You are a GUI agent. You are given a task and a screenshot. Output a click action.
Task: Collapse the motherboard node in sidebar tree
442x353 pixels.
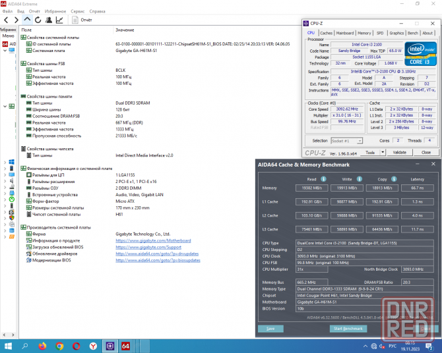click(5, 106)
